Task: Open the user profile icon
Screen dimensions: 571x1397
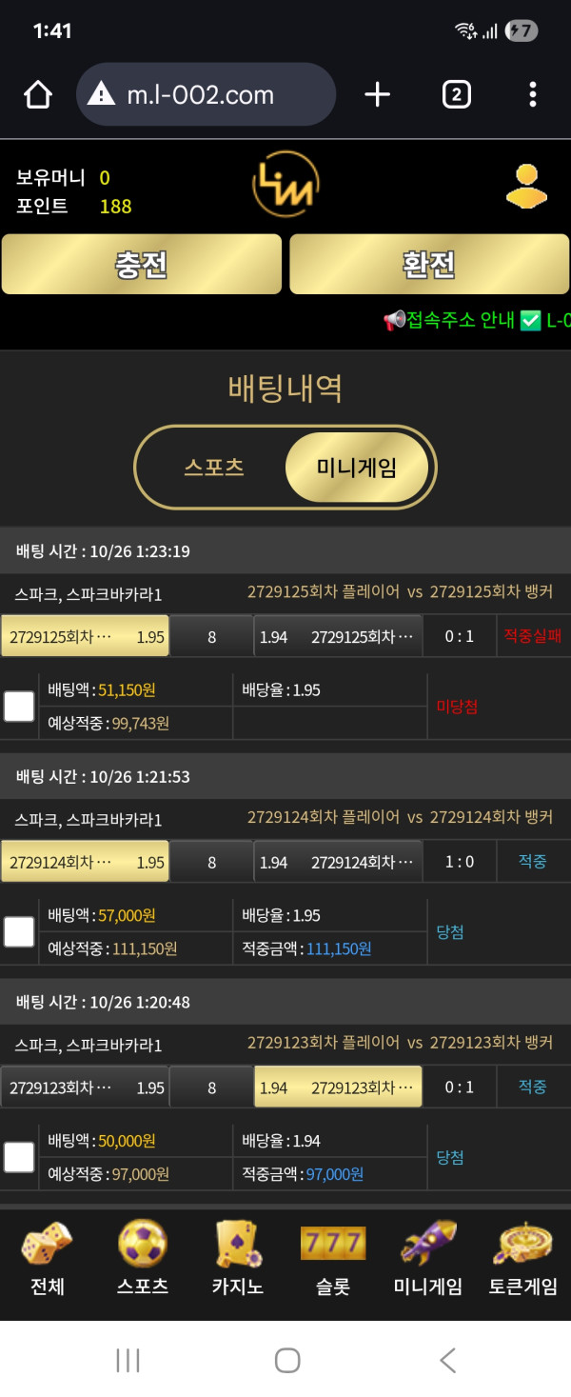Action: (x=526, y=187)
